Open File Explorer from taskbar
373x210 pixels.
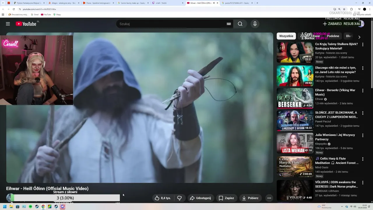pyautogui.click(x=11, y=206)
